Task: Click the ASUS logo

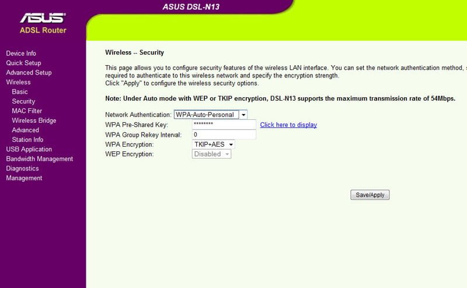Action: [43, 18]
